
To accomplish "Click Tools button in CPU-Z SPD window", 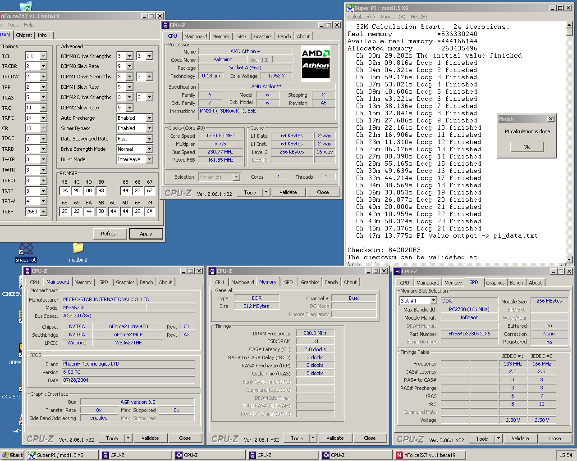I will pos(482,438).
